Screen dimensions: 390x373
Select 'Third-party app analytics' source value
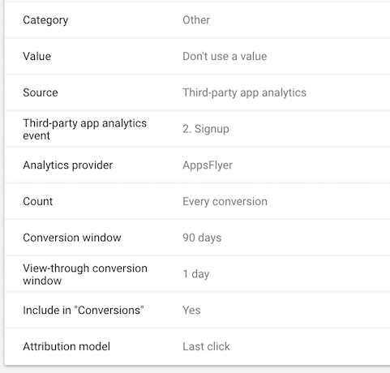point(244,92)
